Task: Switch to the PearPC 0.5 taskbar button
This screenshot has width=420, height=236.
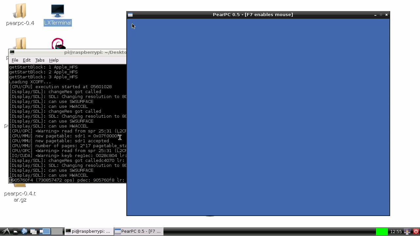Action: (x=138, y=232)
